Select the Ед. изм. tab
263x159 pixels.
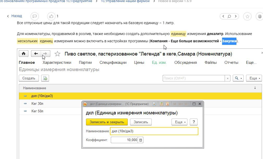[x=159, y=63]
